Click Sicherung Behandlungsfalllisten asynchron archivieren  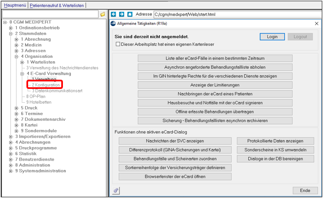click(x=215, y=120)
